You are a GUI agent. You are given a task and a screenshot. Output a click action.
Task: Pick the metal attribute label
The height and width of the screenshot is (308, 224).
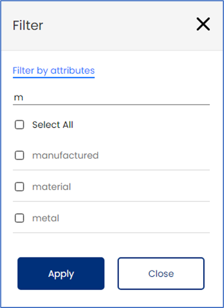coord(45,218)
